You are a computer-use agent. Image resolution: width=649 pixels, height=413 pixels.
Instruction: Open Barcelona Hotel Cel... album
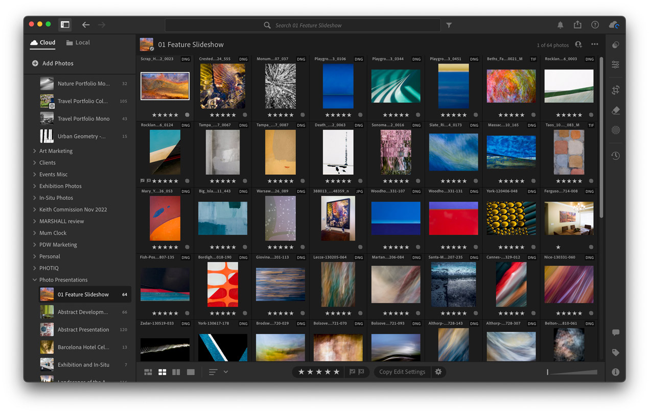(x=84, y=347)
